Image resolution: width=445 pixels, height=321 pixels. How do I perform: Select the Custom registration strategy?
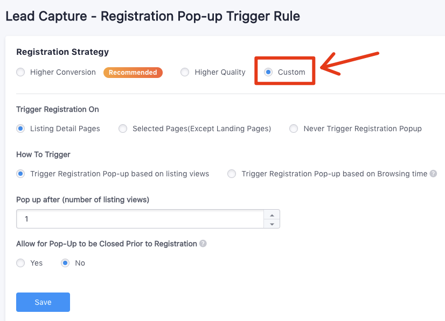pos(268,72)
